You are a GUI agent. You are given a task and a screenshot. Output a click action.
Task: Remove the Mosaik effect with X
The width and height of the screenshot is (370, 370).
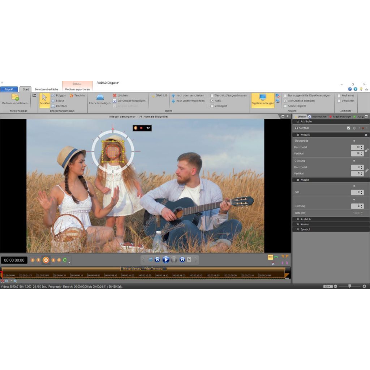(x=366, y=135)
